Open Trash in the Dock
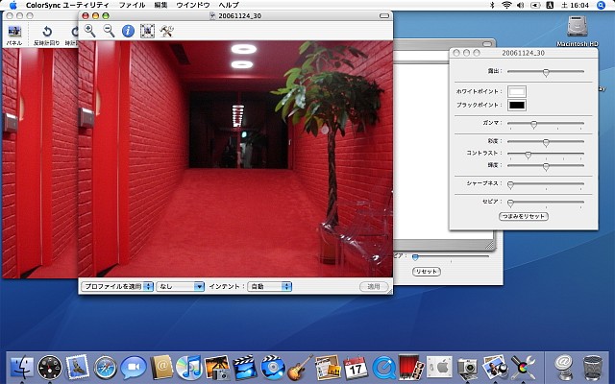The height and width of the screenshot is (384, 615). click(593, 366)
